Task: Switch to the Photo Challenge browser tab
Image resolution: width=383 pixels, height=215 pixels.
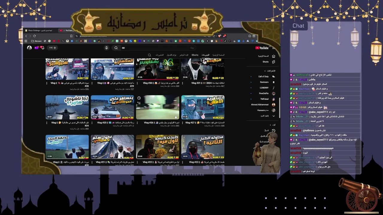Action: [40, 30]
